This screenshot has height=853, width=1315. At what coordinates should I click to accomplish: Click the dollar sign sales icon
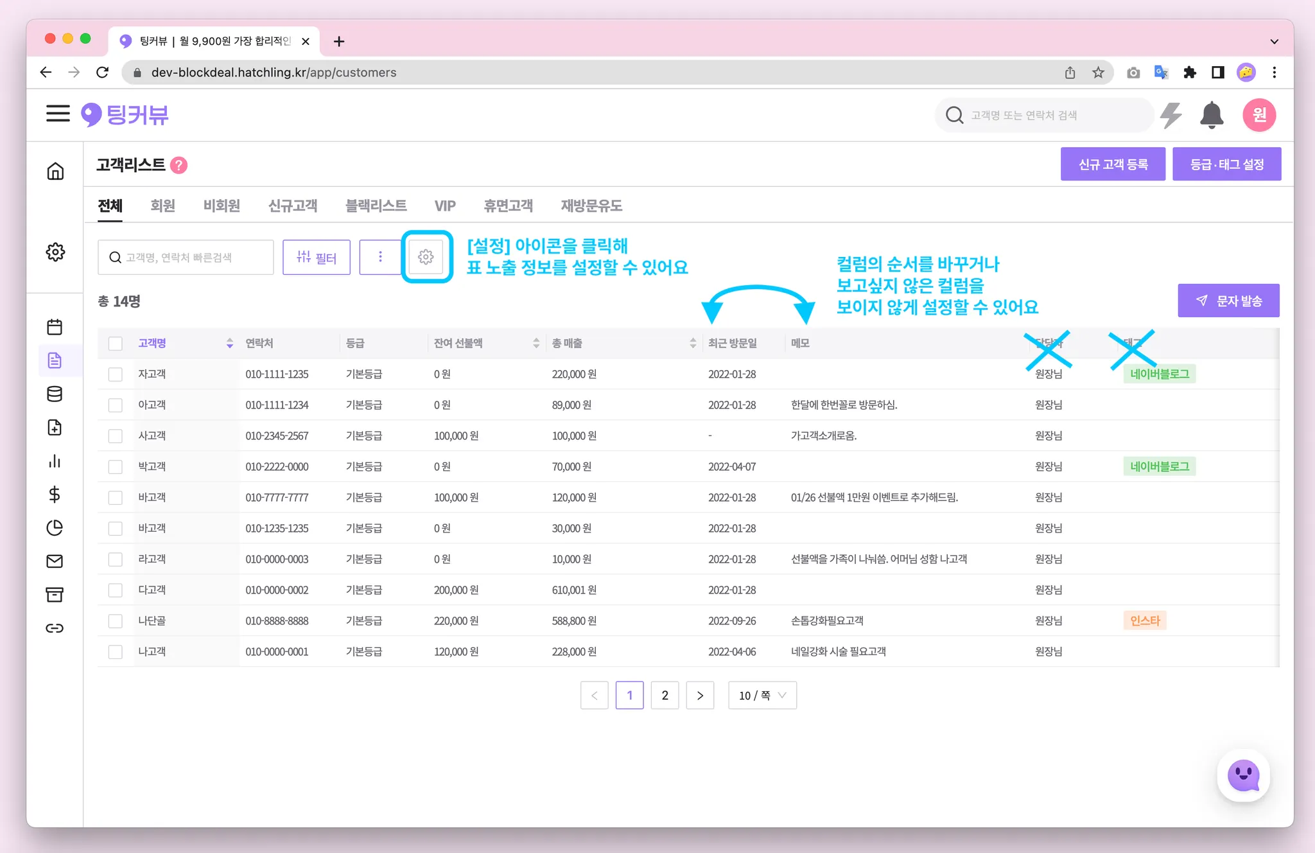point(55,495)
